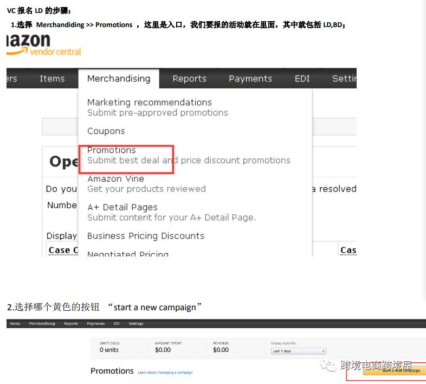Click Merchandising in the small lower navbar
This screenshot has height=384, width=426.
[x=42, y=323]
